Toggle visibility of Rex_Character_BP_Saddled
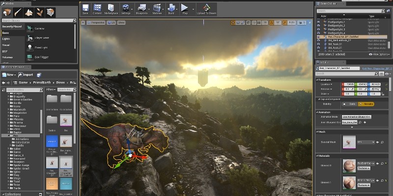Image resolution: width=393 pixels, height=196 pixels. (x=318, y=37)
